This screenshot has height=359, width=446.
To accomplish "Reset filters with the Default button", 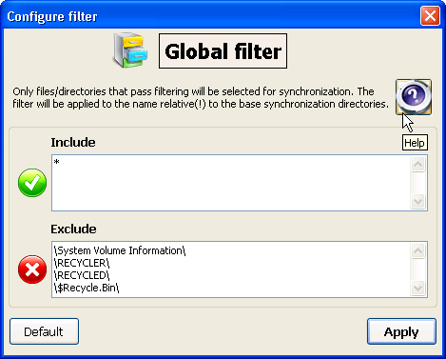I will [44, 331].
